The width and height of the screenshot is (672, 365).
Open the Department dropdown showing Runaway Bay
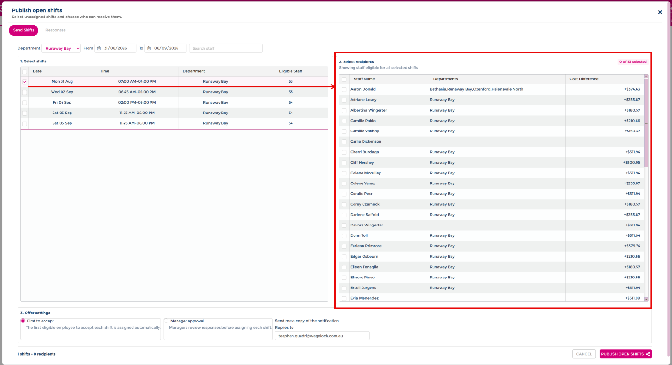click(61, 48)
